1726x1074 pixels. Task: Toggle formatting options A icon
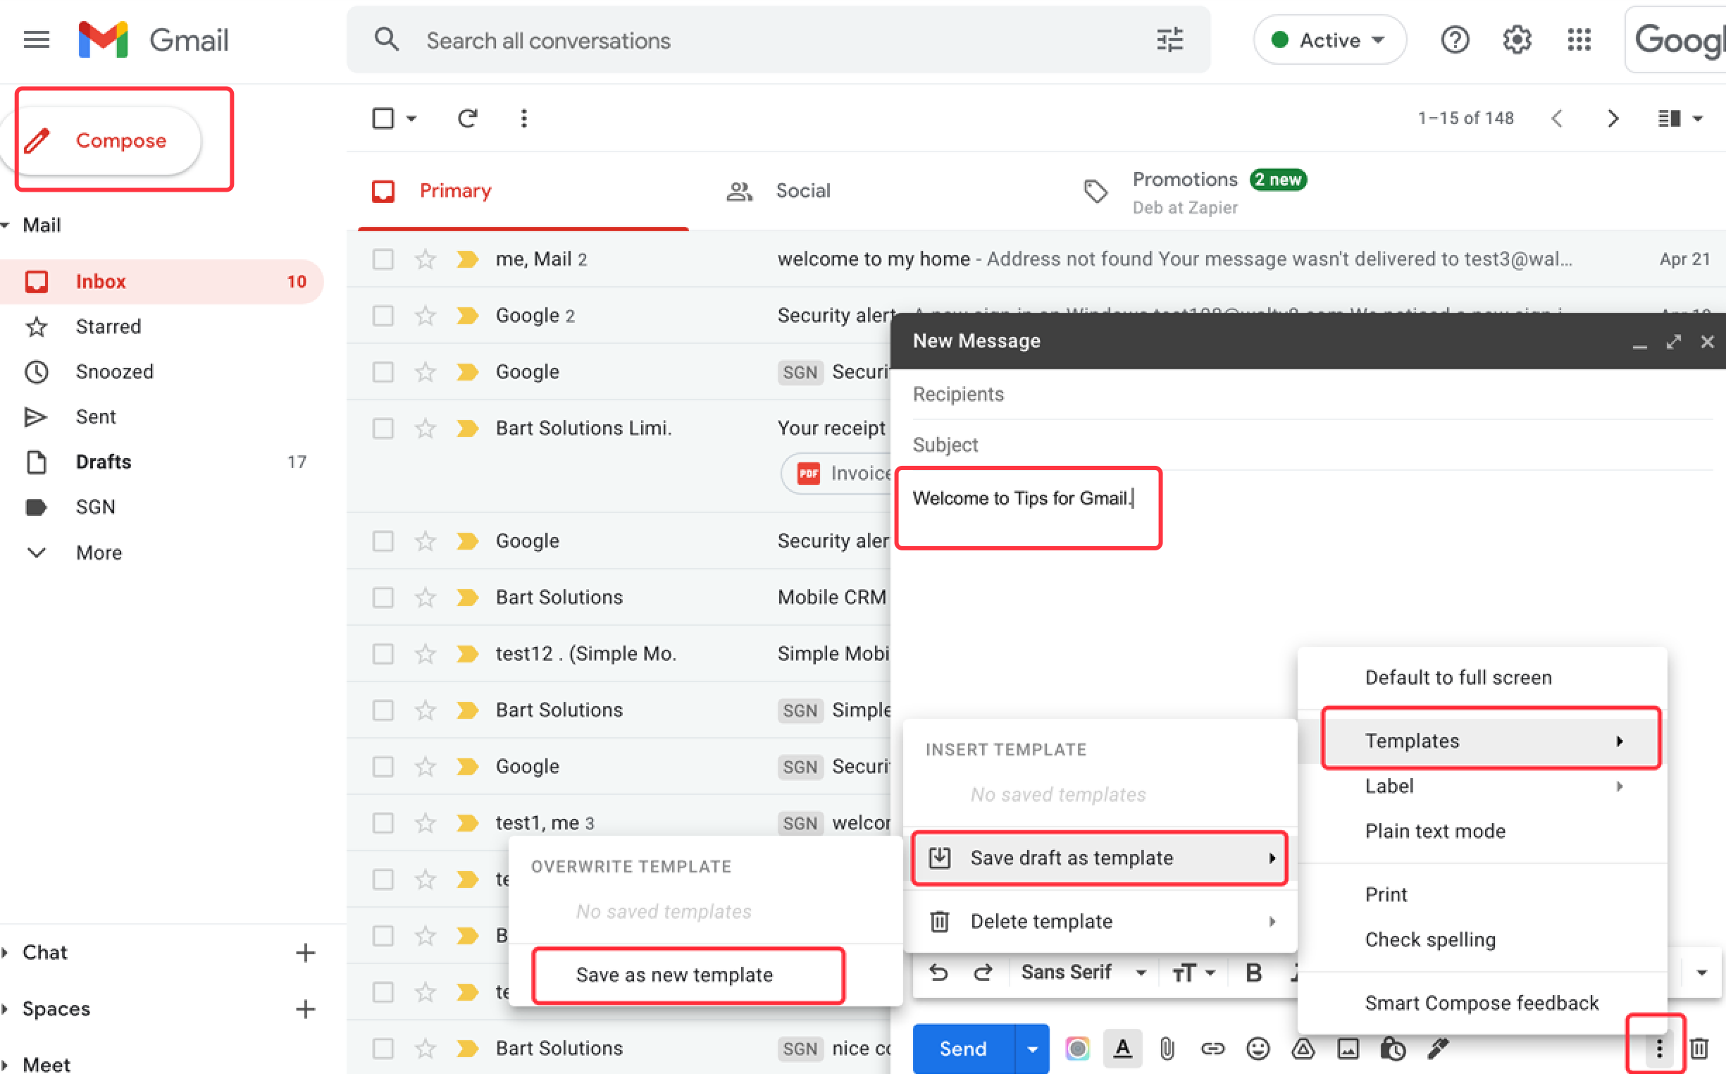click(1122, 1048)
